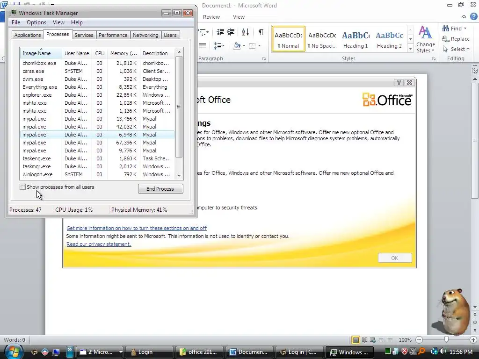
Task: Click the Sort A-Z icon in Word
Action: pyautogui.click(x=245, y=32)
